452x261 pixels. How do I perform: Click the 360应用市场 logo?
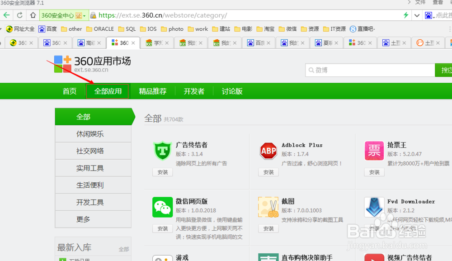[x=92, y=64]
